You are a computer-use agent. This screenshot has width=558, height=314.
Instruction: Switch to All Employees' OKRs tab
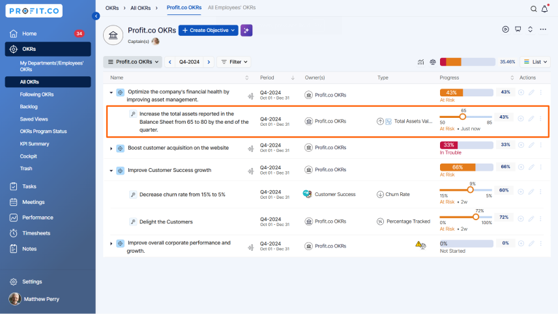pos(231,7)
